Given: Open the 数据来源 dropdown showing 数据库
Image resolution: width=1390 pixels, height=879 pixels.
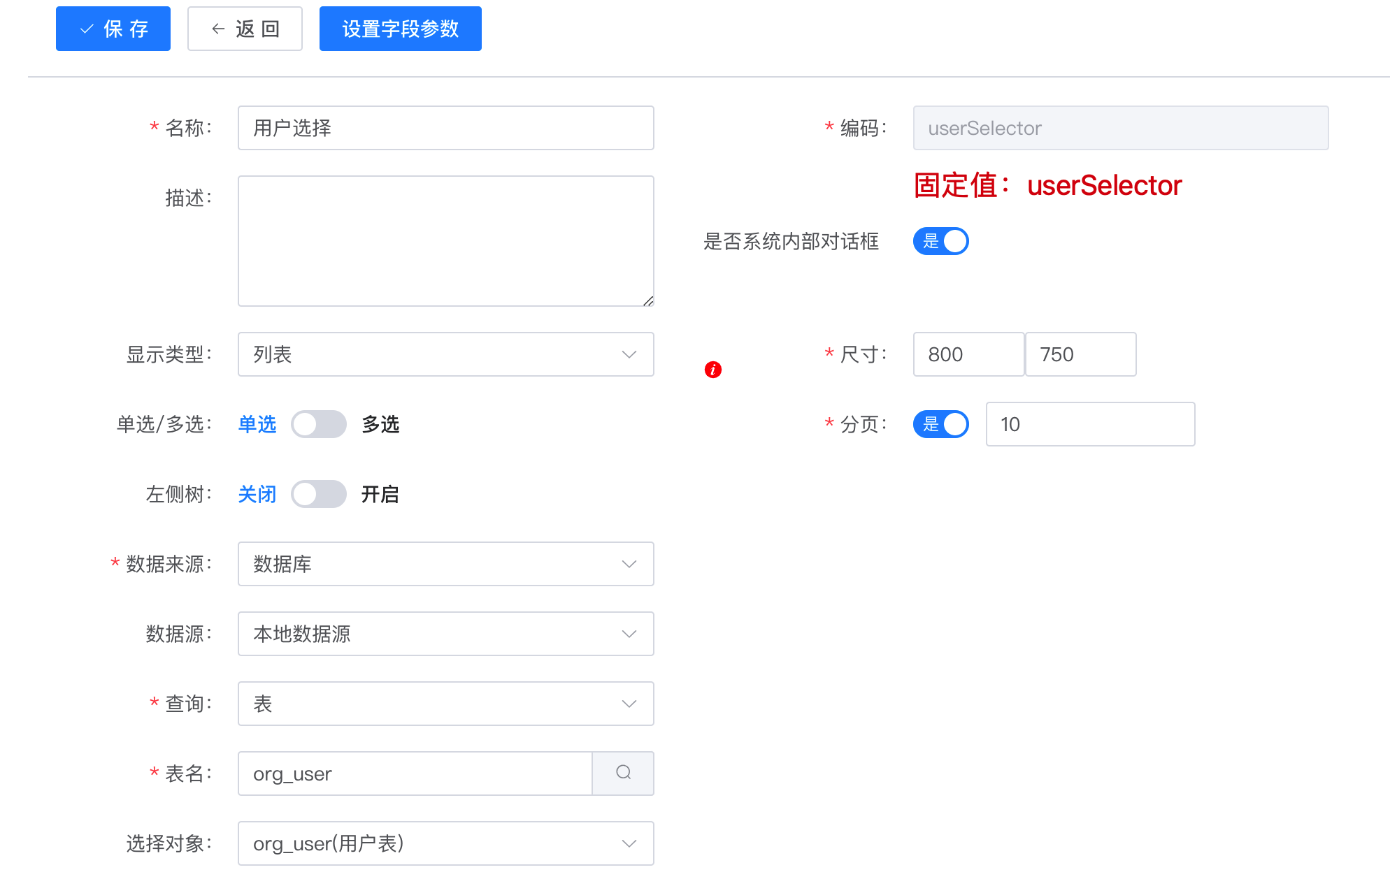Looking at the screenshot, I should (446, 564).
